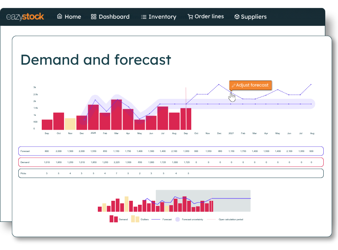Toggle the Demand series in the legend
Screen dimensions: 338x250
click(x=118, y=219)
